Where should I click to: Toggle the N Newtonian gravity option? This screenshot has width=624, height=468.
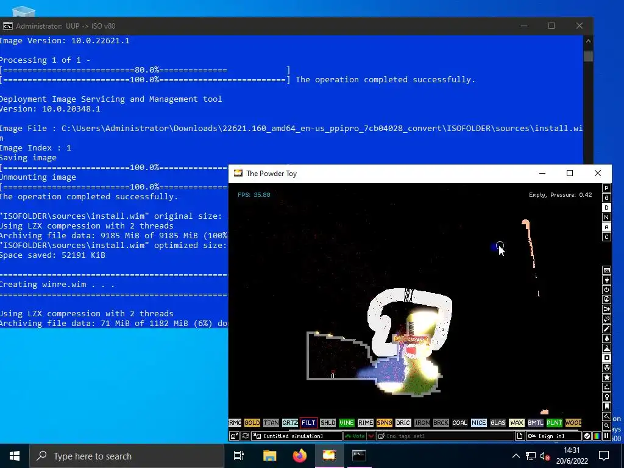tap(606, 218)
